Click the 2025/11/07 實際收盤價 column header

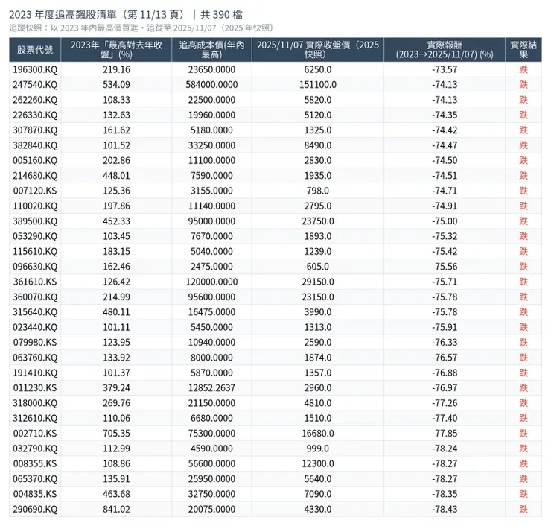pos(318,50)
